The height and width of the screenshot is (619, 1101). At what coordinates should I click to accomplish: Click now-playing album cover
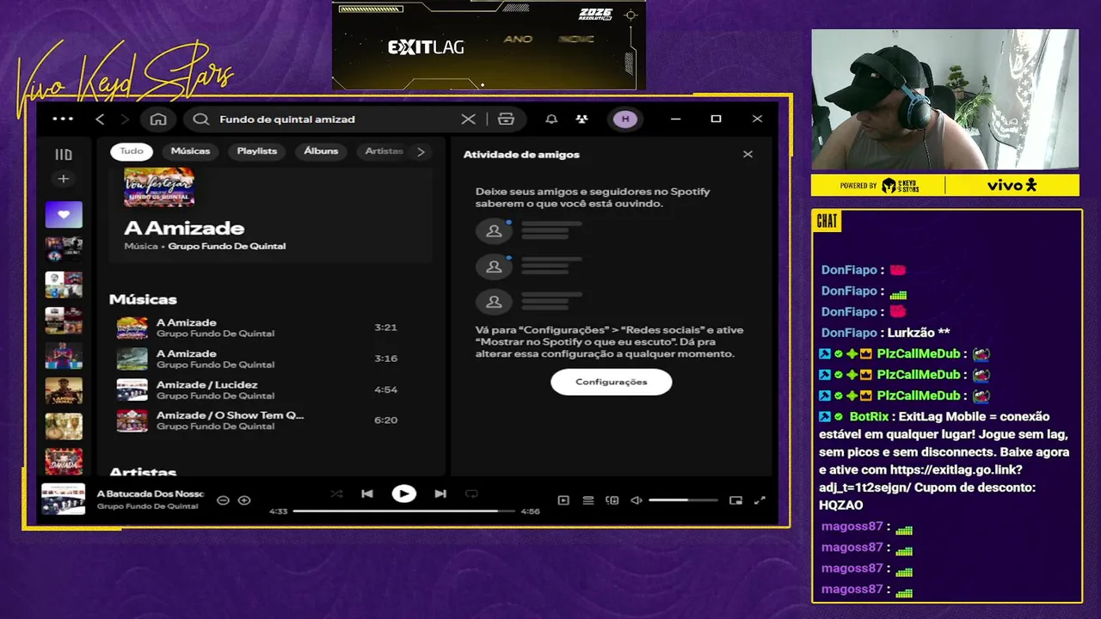click(x=64, y=499)
